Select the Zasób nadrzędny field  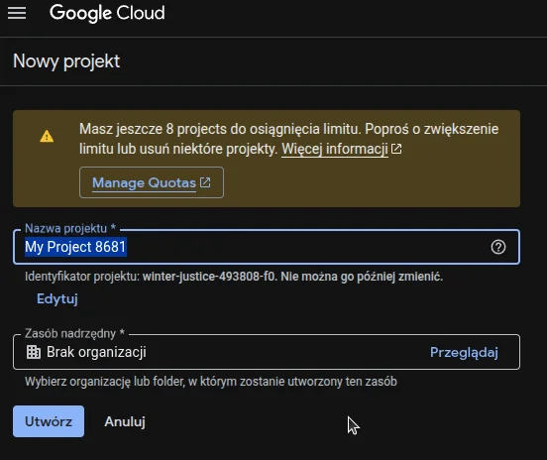point(267,352)
